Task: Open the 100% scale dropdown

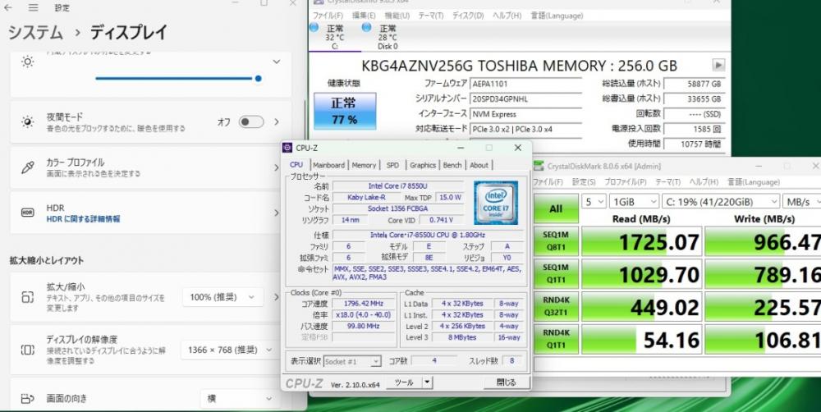Action: (x=223, y=297)
